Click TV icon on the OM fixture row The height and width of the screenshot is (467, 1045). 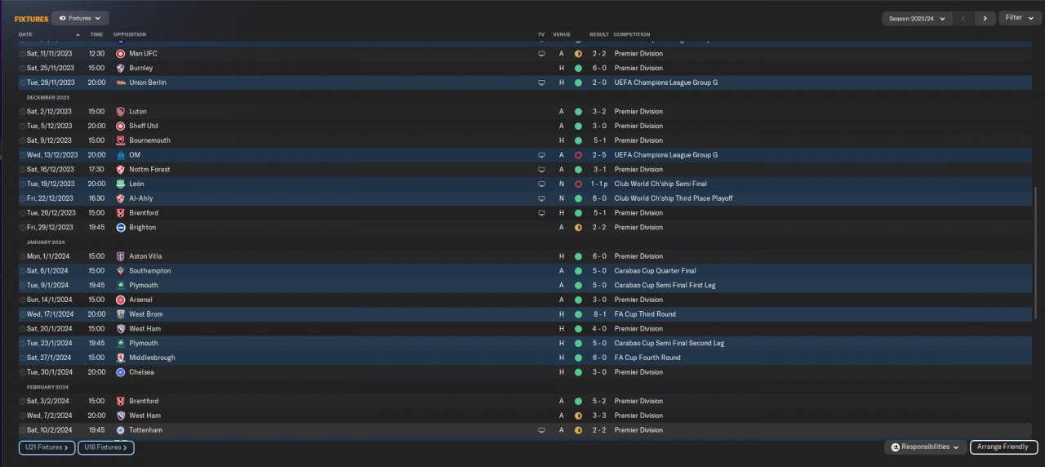coord(540,155)
